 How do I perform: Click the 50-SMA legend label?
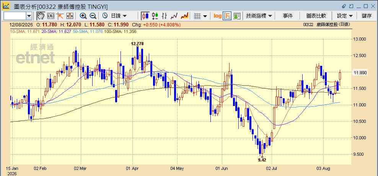click(87, 31)
